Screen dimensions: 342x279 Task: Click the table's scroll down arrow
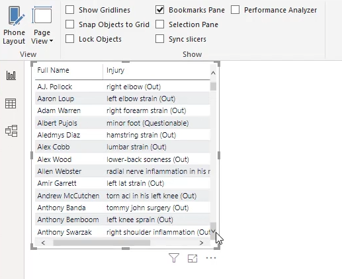tap(213, 231)
